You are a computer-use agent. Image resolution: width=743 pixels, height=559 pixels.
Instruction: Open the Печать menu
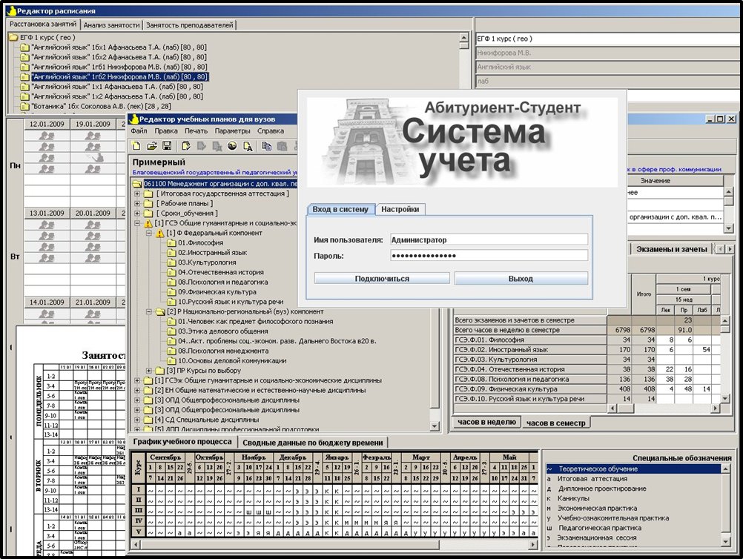197,131
